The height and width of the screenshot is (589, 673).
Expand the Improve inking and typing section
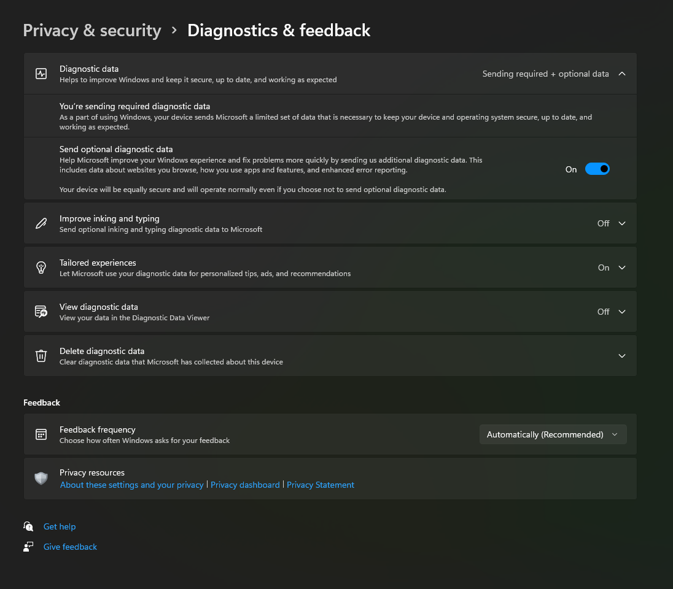[622, 223]
